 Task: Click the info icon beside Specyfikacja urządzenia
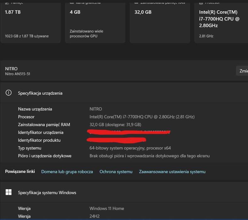pos(8,93)
